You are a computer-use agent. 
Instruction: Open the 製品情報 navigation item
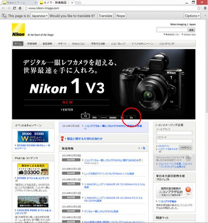coord(47,44)
